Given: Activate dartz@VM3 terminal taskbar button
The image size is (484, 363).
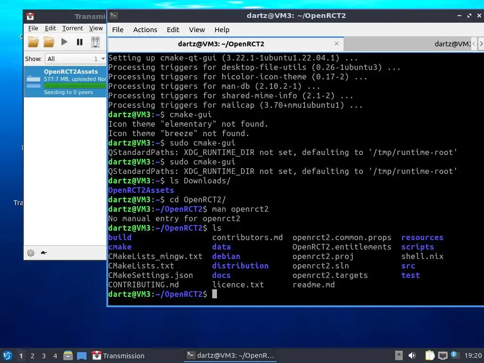Looking at the screenshot, I should click(x=230, y=355).
